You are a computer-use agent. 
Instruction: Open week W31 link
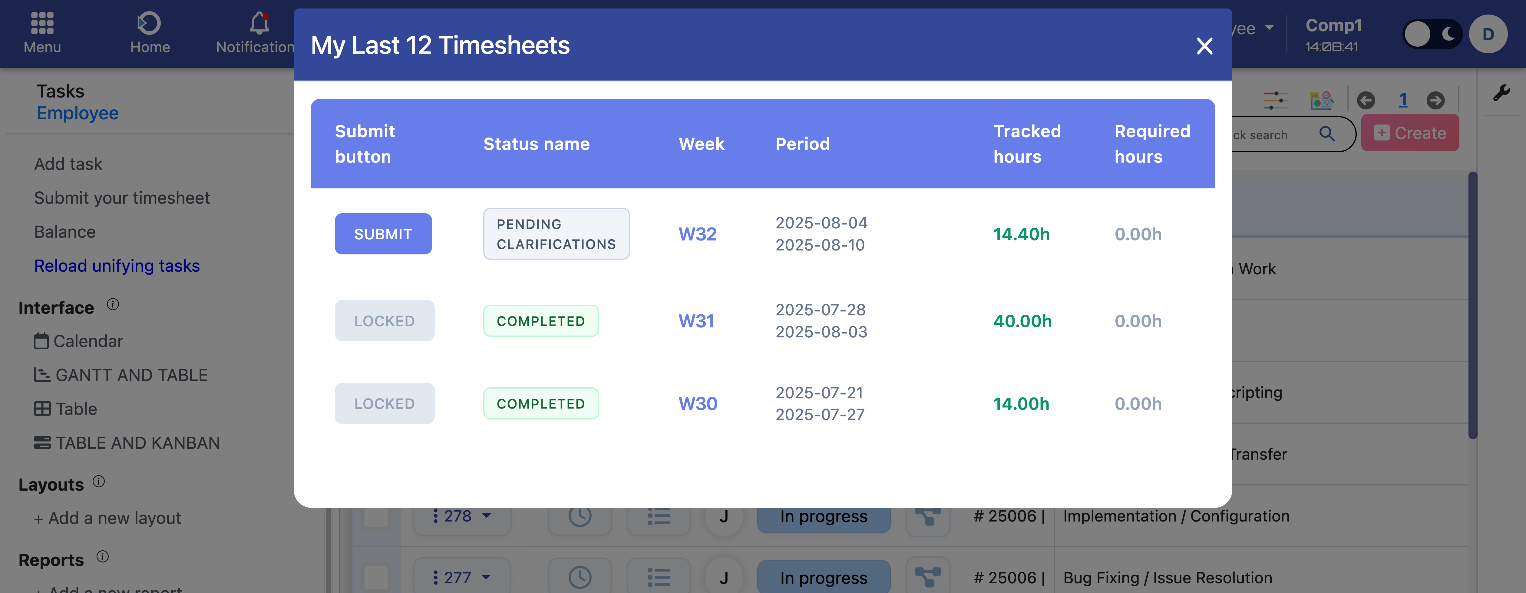pos(696,320)
